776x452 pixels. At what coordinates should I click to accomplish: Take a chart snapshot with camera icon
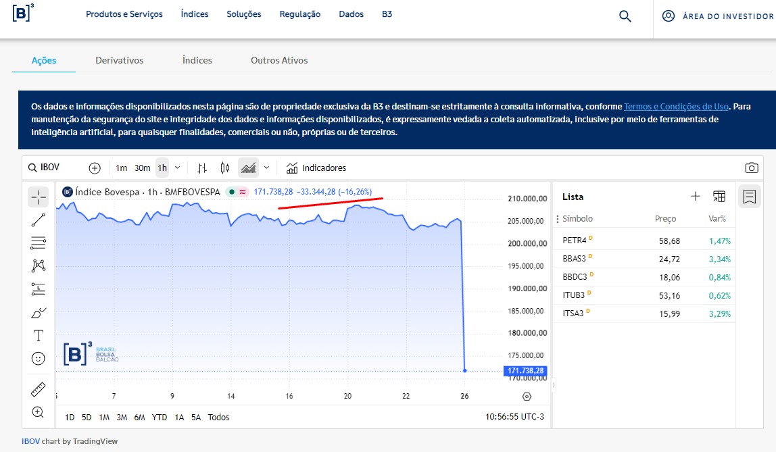point(751,168)
